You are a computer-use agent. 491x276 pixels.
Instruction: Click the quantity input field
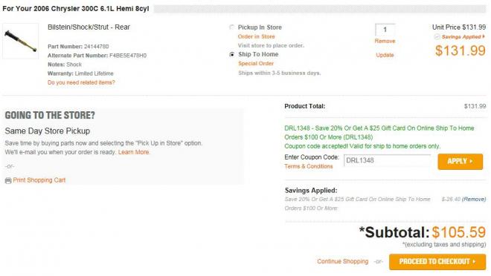385,30
